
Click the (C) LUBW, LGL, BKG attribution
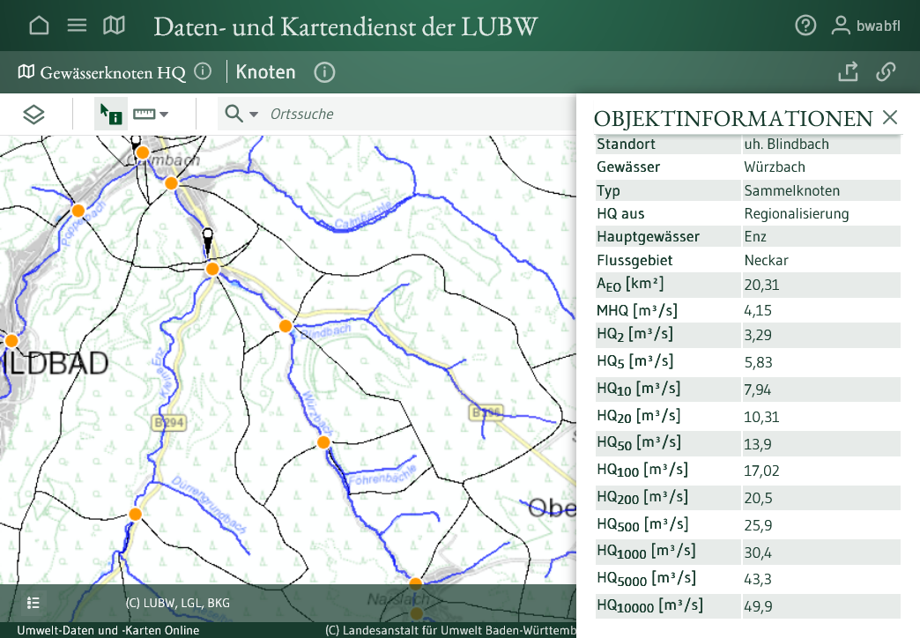pyautogui.click(x=178, y=603)
